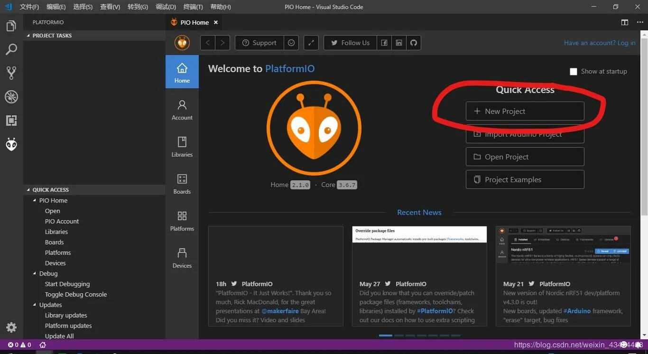Collapse the Updates tree node
Viewport: 648px width, 354px height.
point(35,305)
